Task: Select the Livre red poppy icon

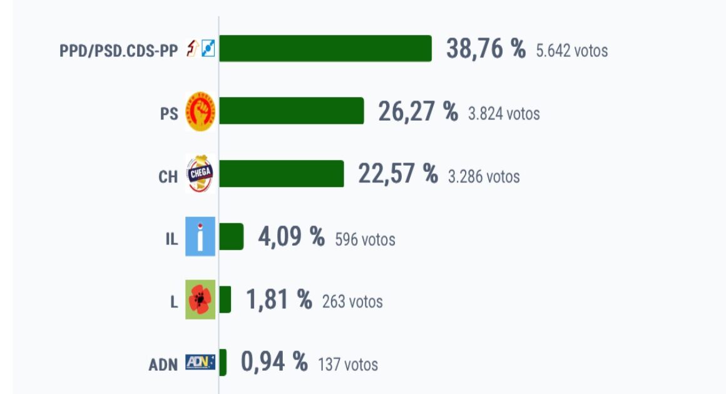Action: click(x=200, y=299)
